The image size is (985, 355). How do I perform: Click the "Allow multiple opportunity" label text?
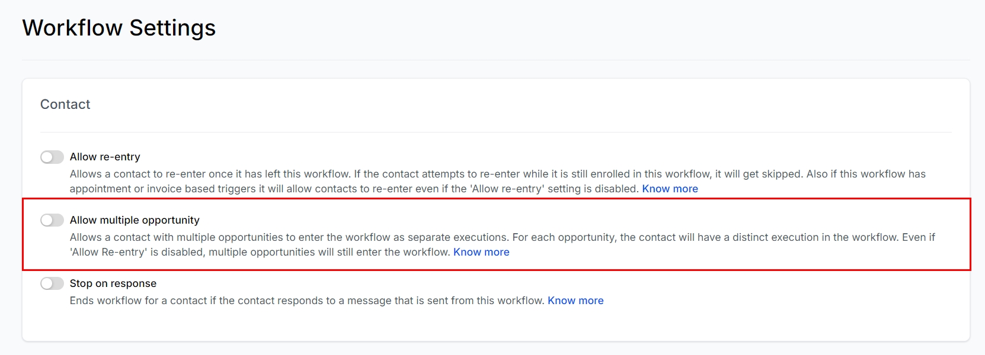coord(135,220)
